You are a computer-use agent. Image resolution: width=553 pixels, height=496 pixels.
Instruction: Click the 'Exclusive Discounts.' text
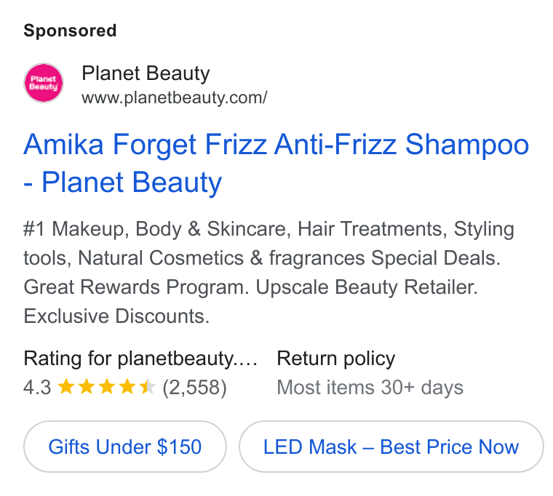(x=116, y=316)
